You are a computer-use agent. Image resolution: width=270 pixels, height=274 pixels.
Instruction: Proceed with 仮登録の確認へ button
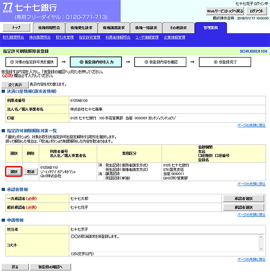click(x=50, y=267)
